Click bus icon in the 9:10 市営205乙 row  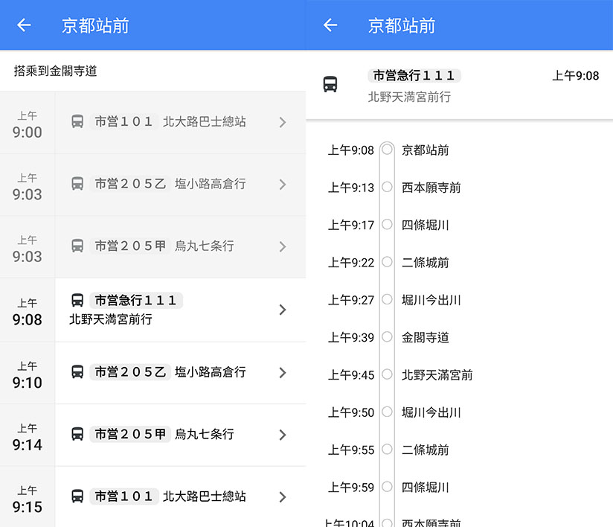coord(77,371)
